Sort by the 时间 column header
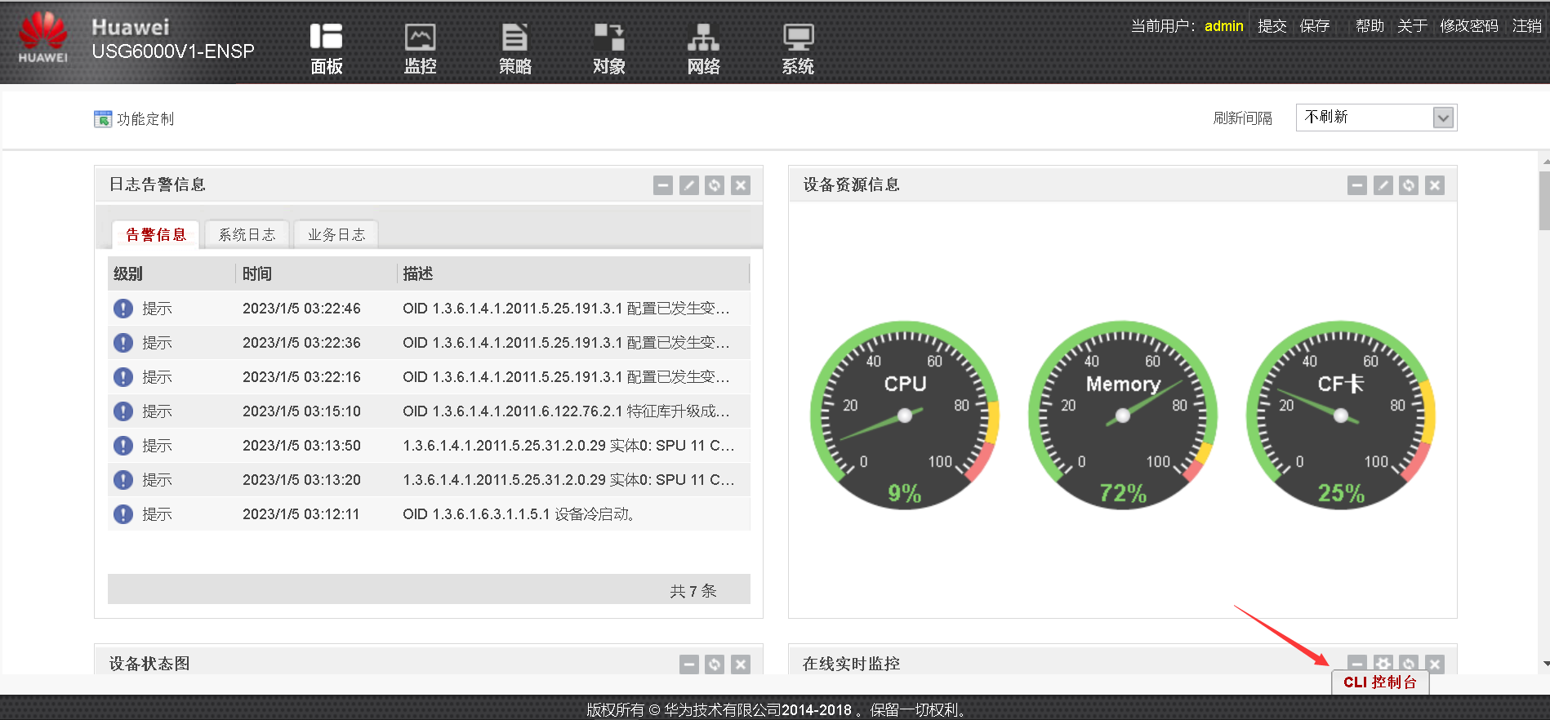Image resolution: width=1550 pixels, height=720 pixels. (x=316, y=274)
